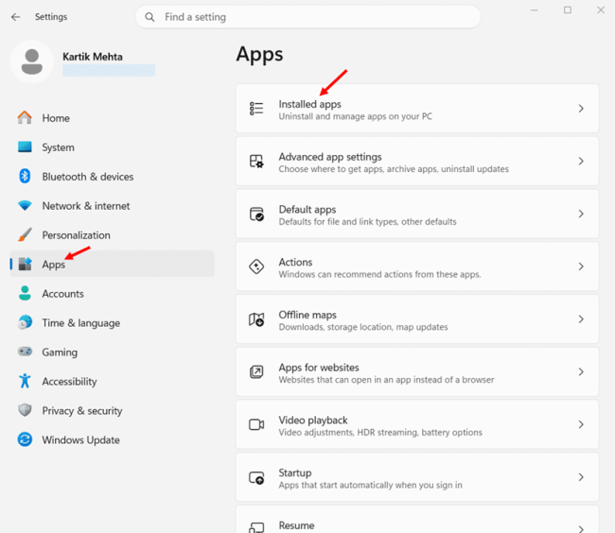
Task: Select Accounts in the sidebar
Action: [x=113, y=294]
